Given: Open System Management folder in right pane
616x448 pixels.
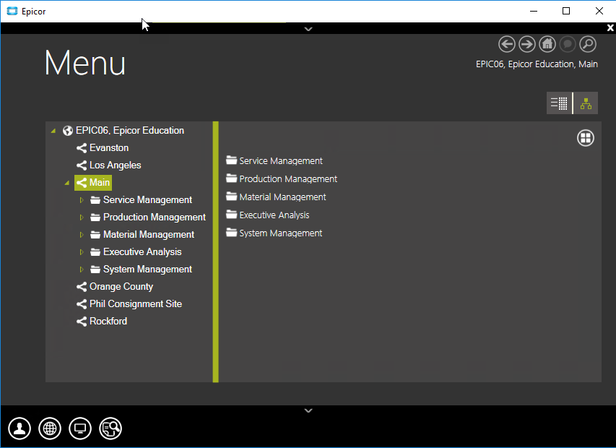Looking at the screenshot, I should click(274, 233).
